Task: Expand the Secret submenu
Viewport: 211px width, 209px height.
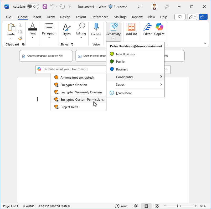Action: [135, 85]
